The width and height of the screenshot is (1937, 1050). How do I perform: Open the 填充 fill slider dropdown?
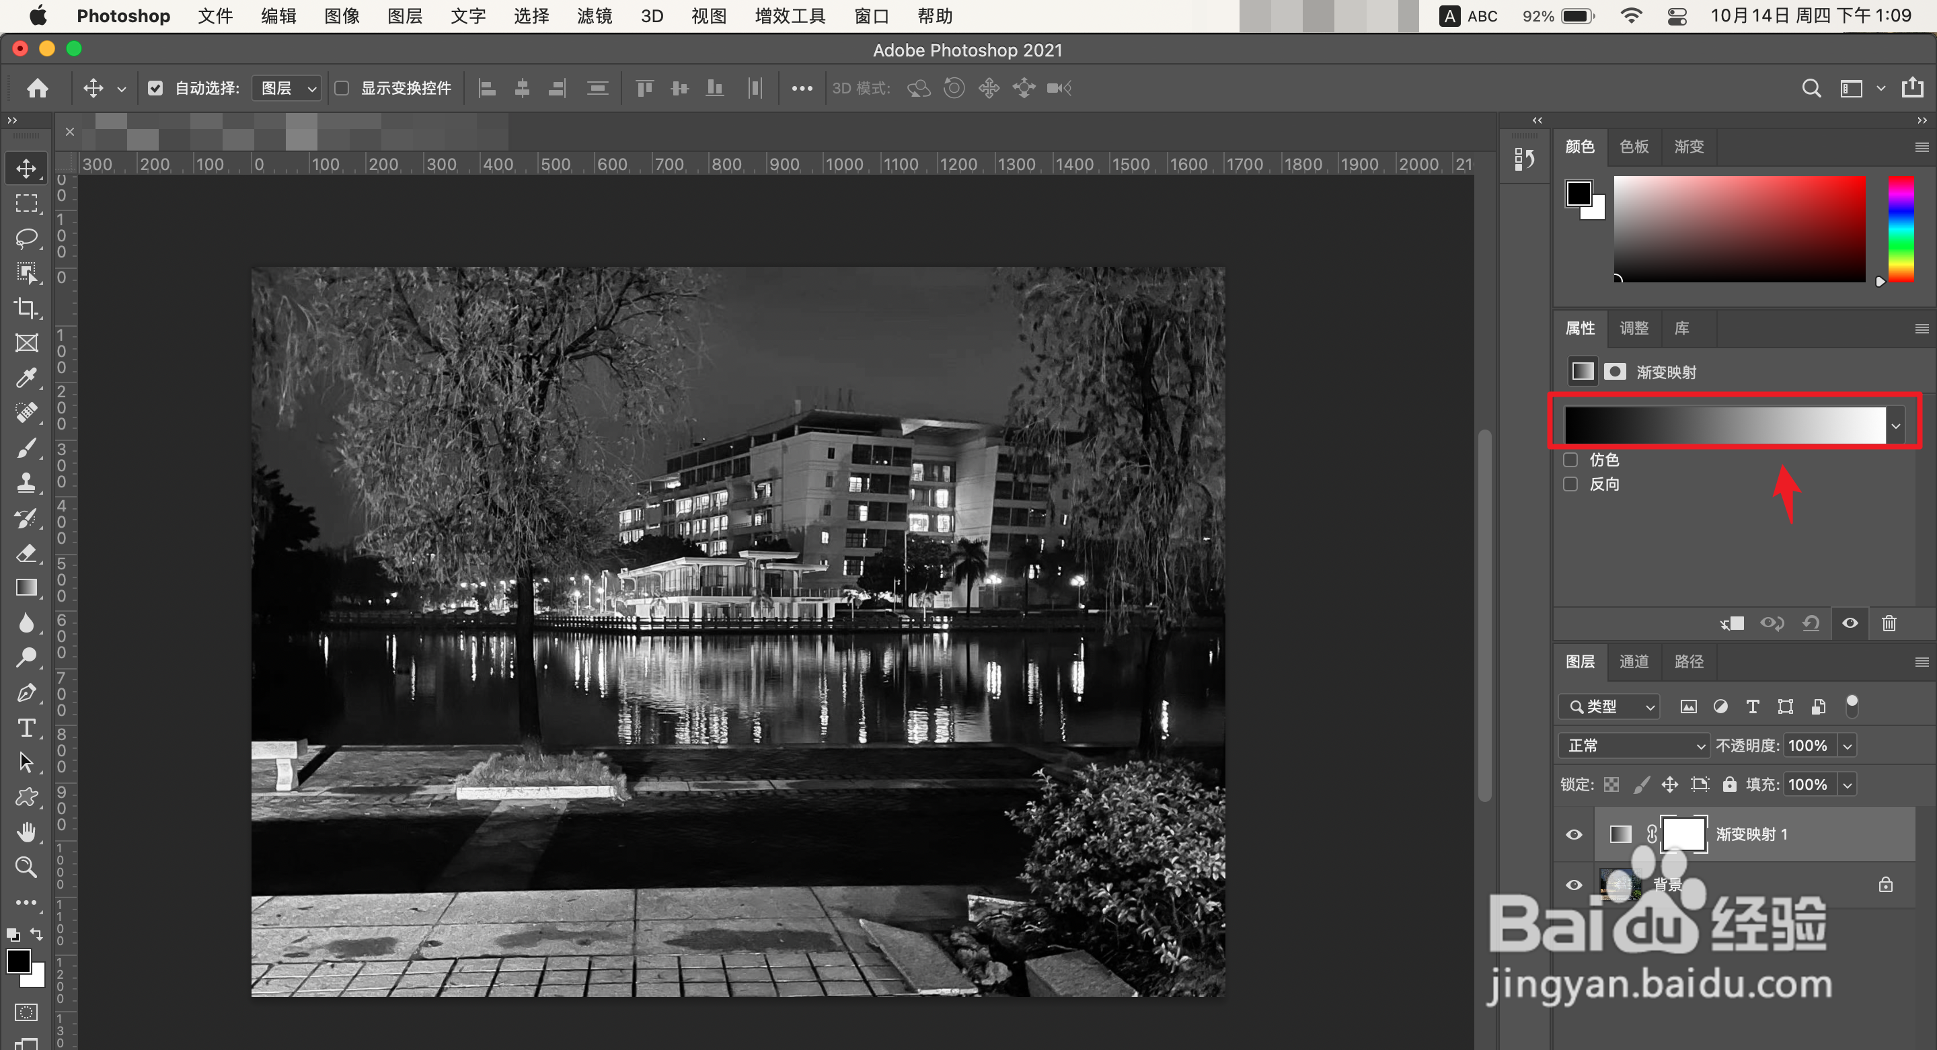(x=1848, y=785)
